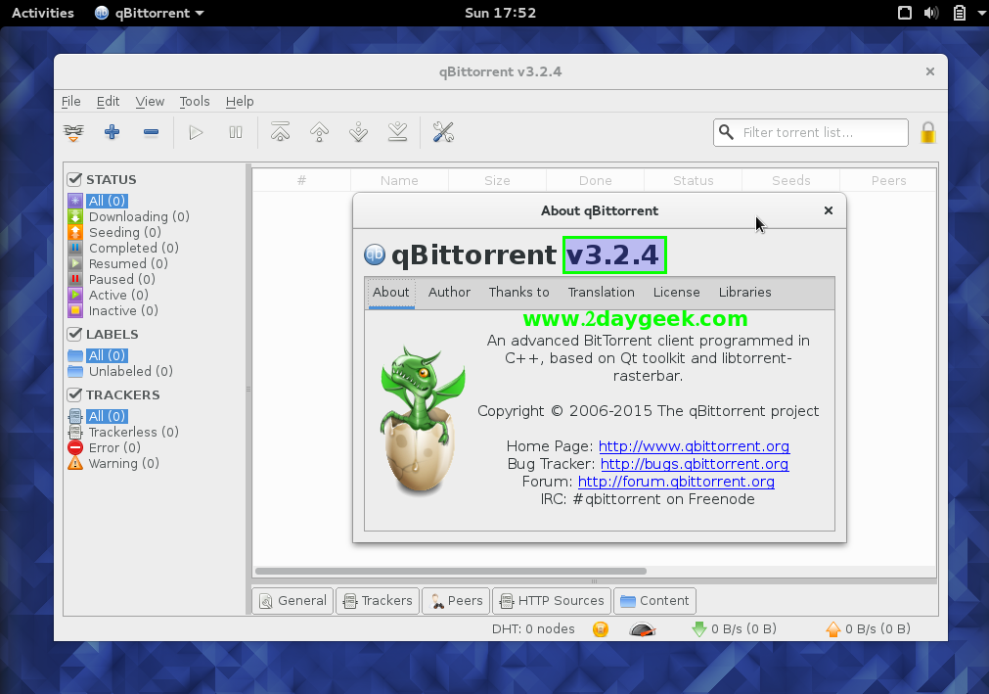Image resolution: width=989 pixels, height=694 pixels.
Task: Open the Edit menu
Action: [x=108, y=101]
